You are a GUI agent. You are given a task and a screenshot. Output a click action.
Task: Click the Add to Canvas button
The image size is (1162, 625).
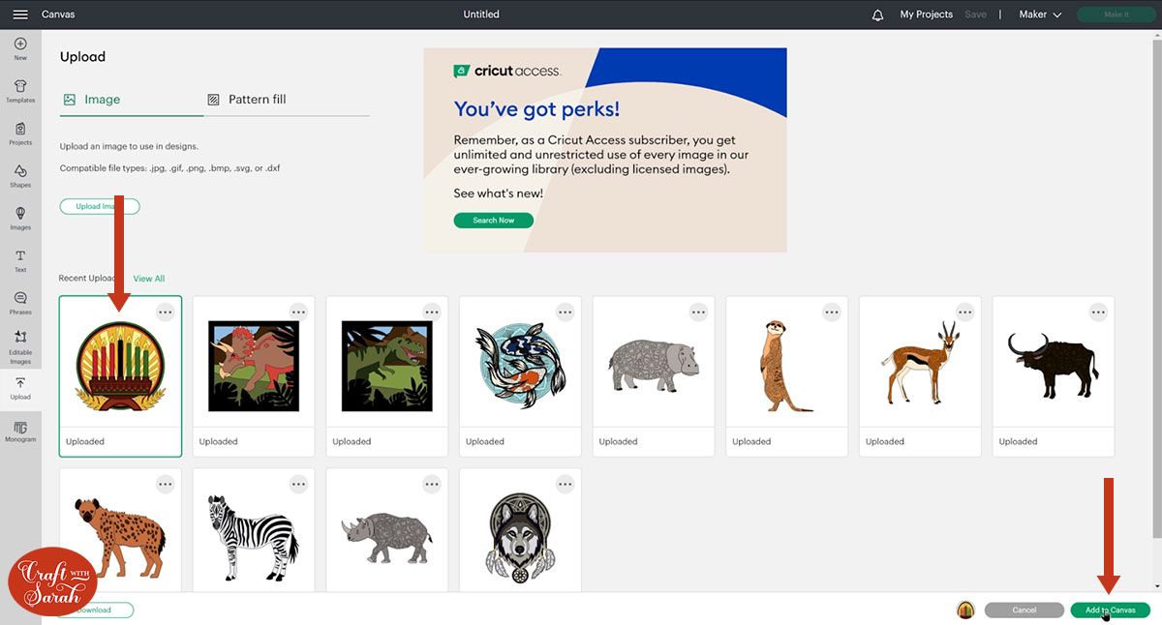tap(1110, 610)
